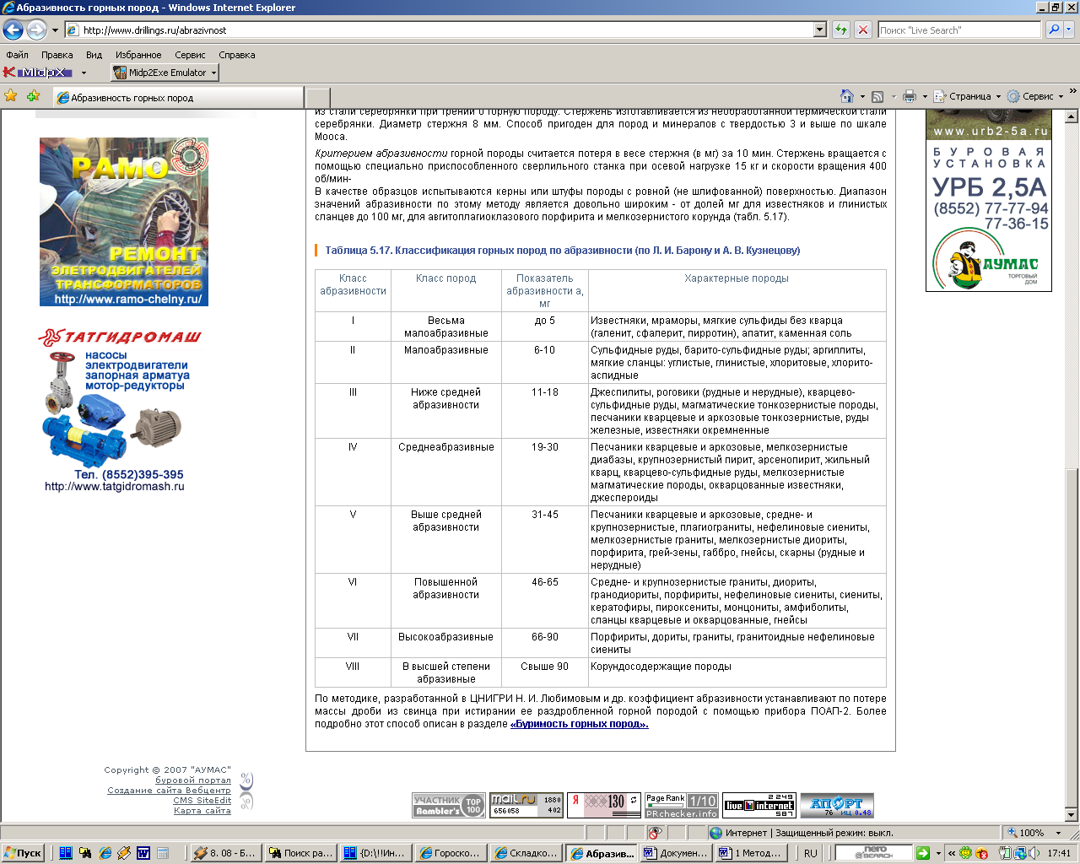1080x864 pixels.
Task: Follow the «Буримость горных пород» link
Action: pos(580,724)
